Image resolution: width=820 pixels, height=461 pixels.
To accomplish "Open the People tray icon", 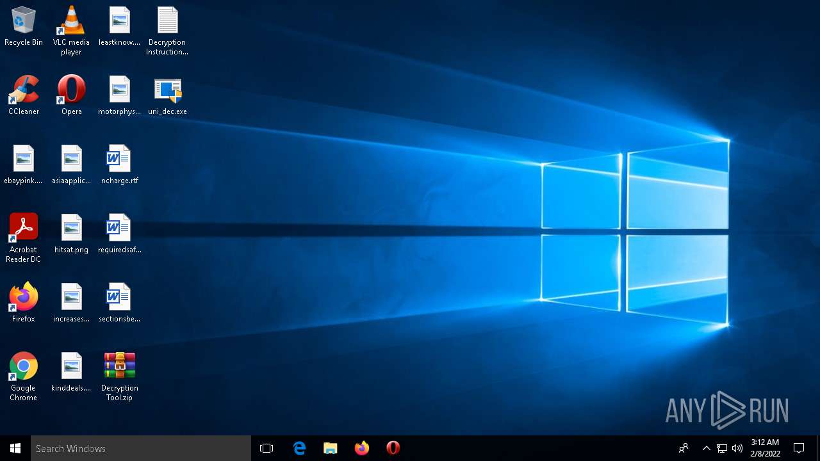I will 684,448.
